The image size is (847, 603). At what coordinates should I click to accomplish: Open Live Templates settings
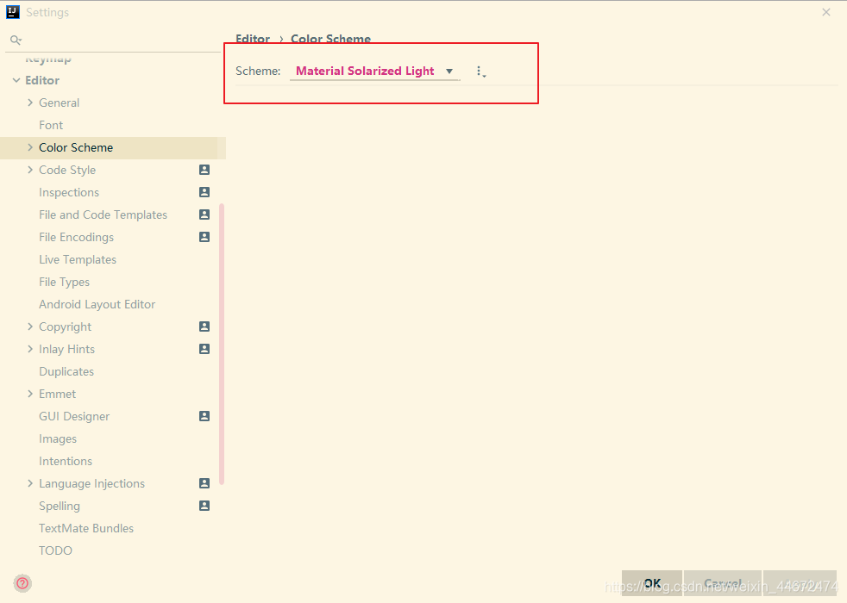[78, 259]
